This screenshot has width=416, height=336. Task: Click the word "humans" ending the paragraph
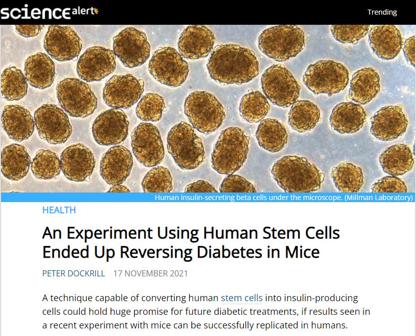pyautogui.click(x=331, y=325)
